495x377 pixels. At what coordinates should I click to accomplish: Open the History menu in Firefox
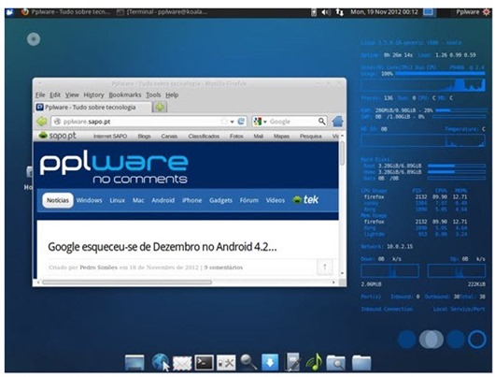[93, 94]
